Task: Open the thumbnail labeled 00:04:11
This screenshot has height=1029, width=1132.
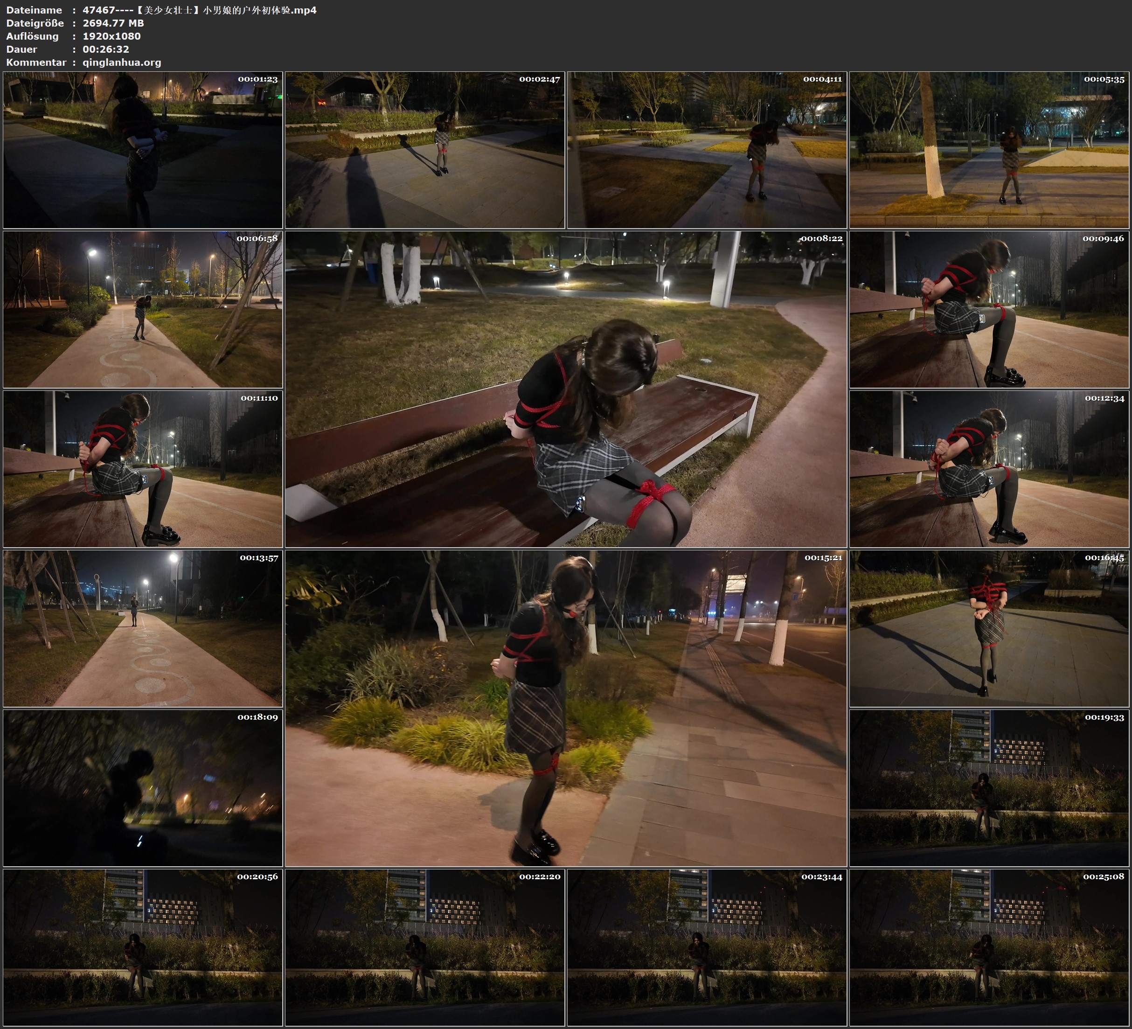Action: (x=706, y=149)
